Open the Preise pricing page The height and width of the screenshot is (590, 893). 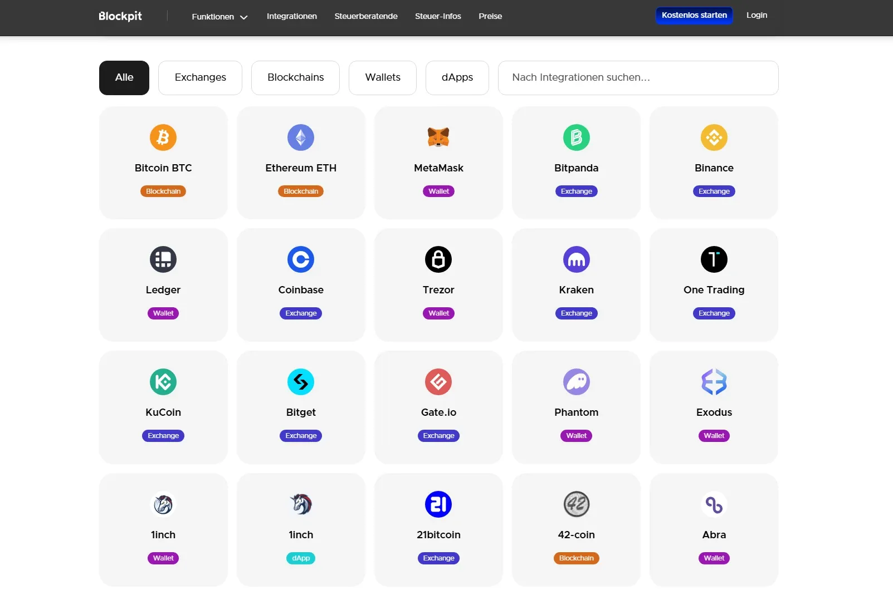pyautogui.click(x=490, y=16)
